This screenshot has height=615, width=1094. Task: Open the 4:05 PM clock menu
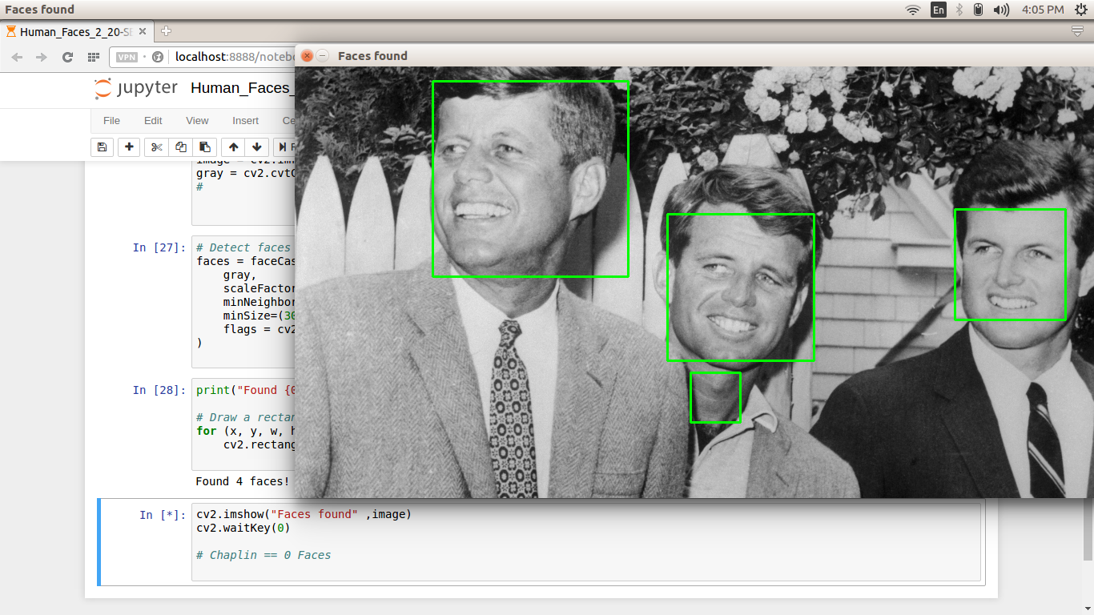pyautogui.click(x=1043, y=10)
